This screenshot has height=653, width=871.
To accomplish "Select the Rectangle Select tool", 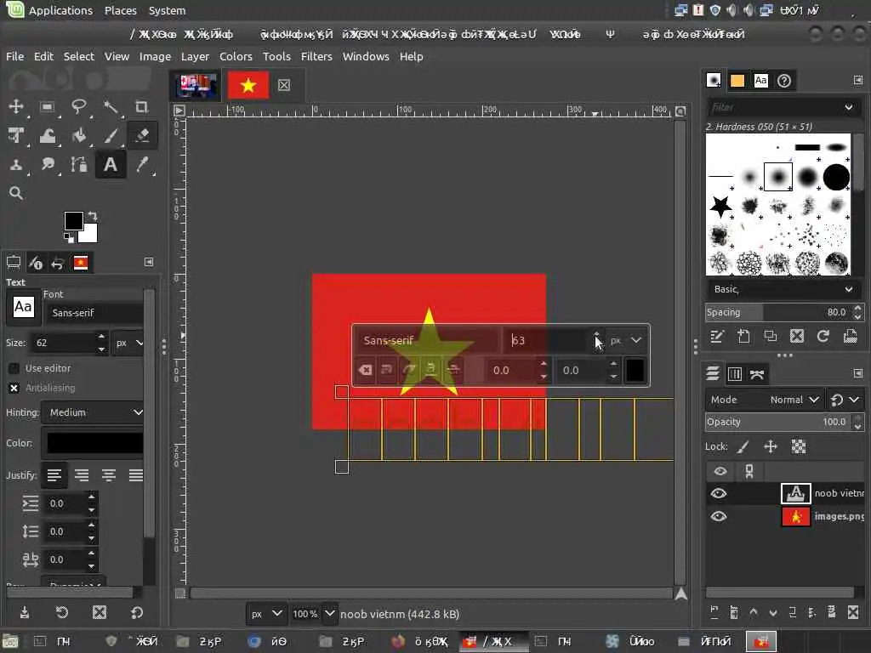I will click(48, 106).
